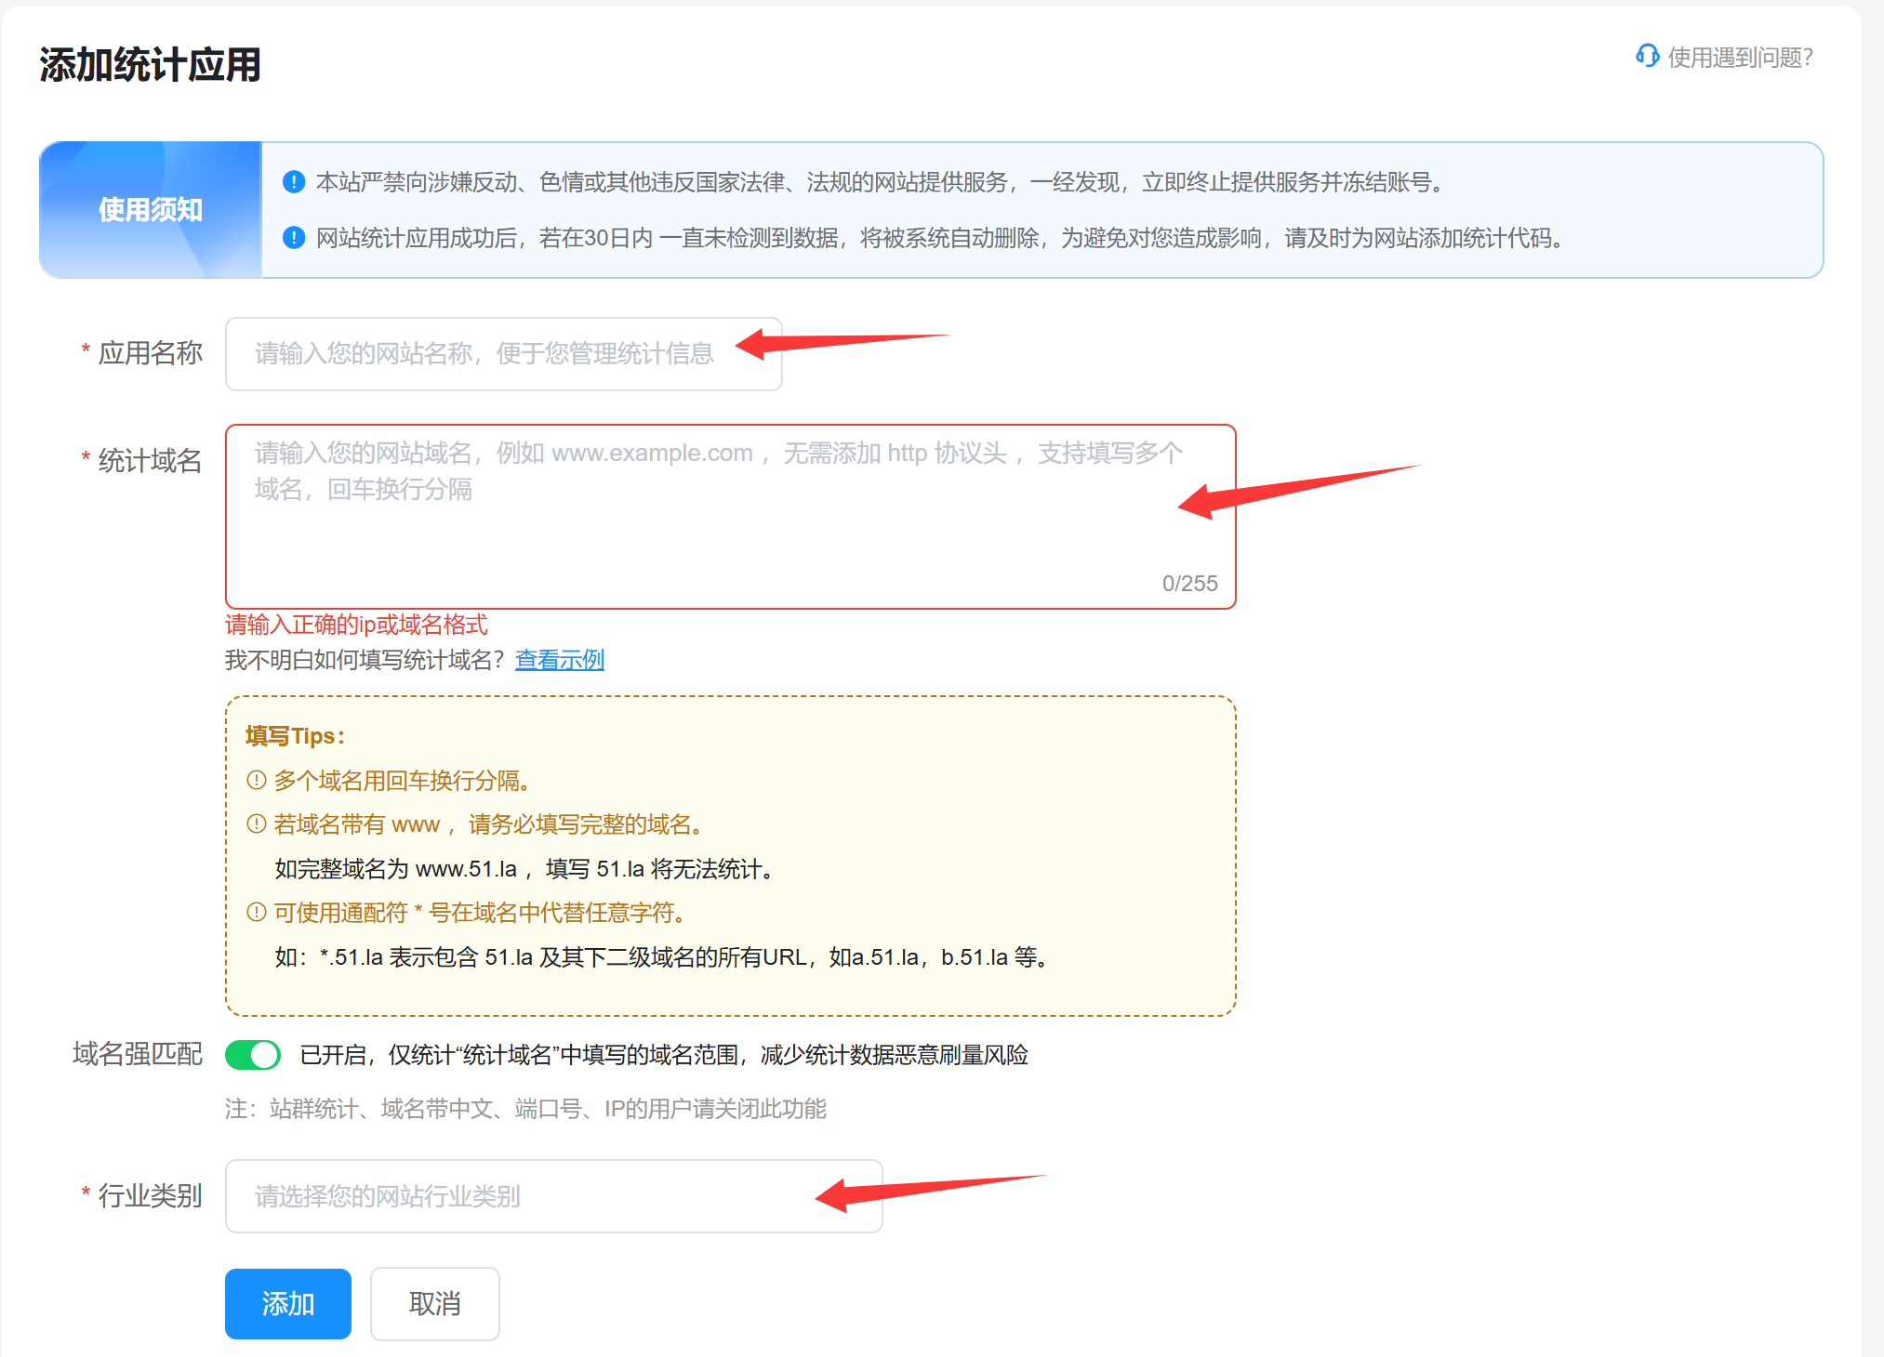The image size is (1884, 1357).
Task: Click the 使用遇到问题? help link
Action: (1739, 58)
